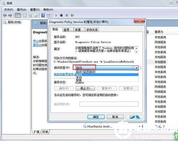Toggle the show/hide console tree icon
Screen dimensions: 178x141
coord(18,16)
